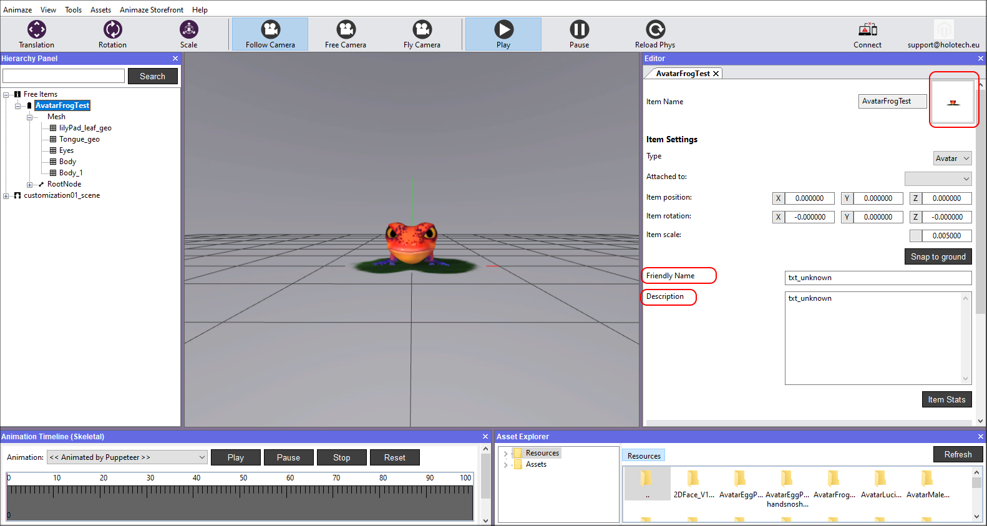The image size is (987, 526).
Task: Collapse the AvatarFrogTest tree node
Action: point(18,106)
